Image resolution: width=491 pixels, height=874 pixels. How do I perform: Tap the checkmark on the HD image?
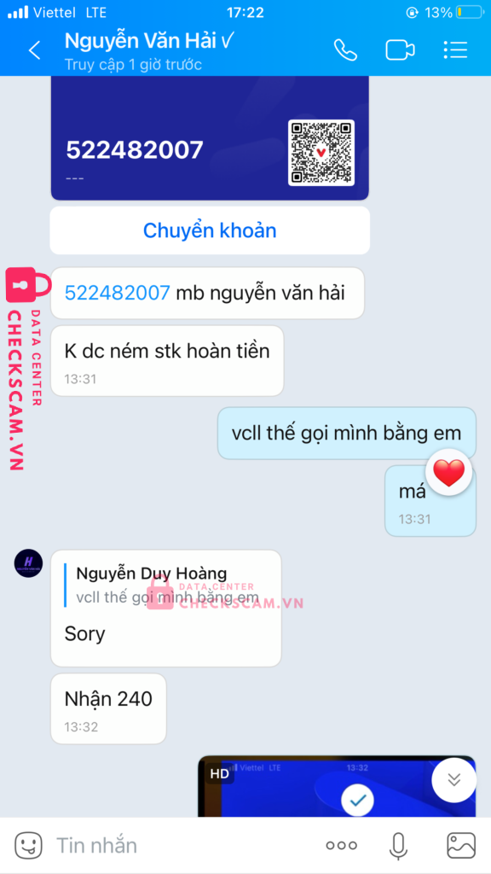(x=357, y=801)
